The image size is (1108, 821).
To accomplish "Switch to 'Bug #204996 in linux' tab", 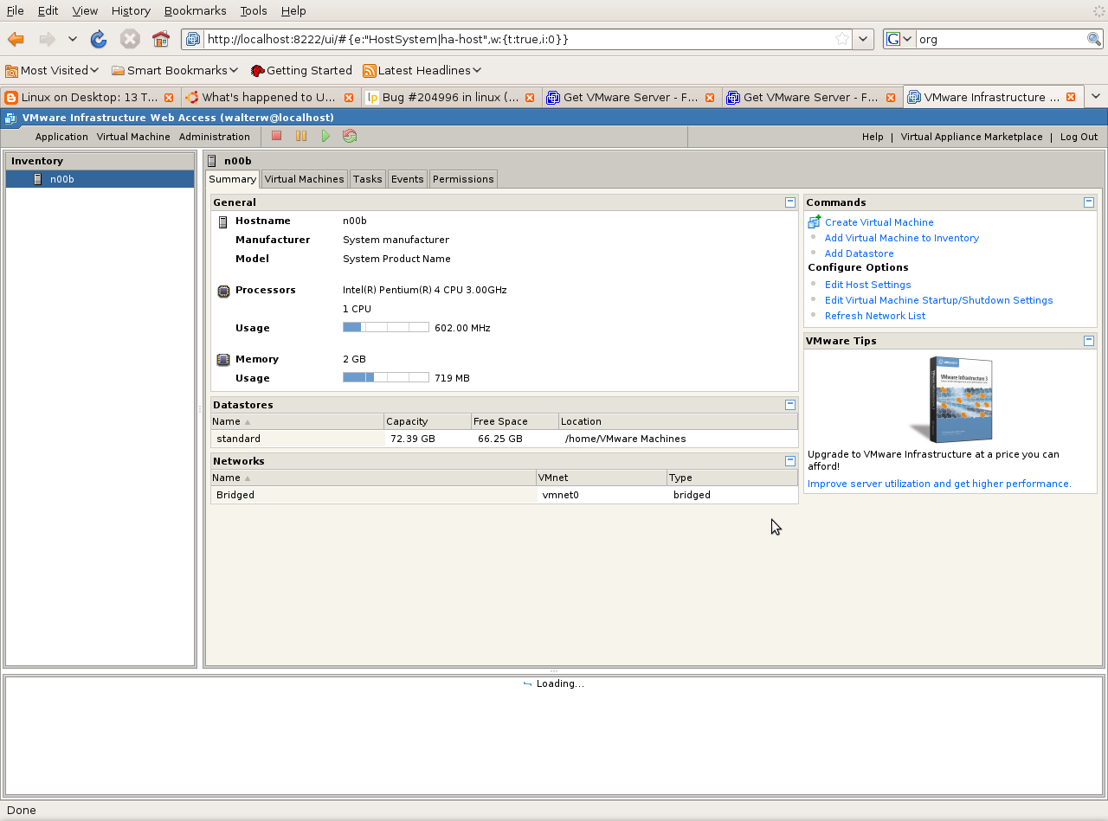I will pyautogui.click(x=450, y=97).
